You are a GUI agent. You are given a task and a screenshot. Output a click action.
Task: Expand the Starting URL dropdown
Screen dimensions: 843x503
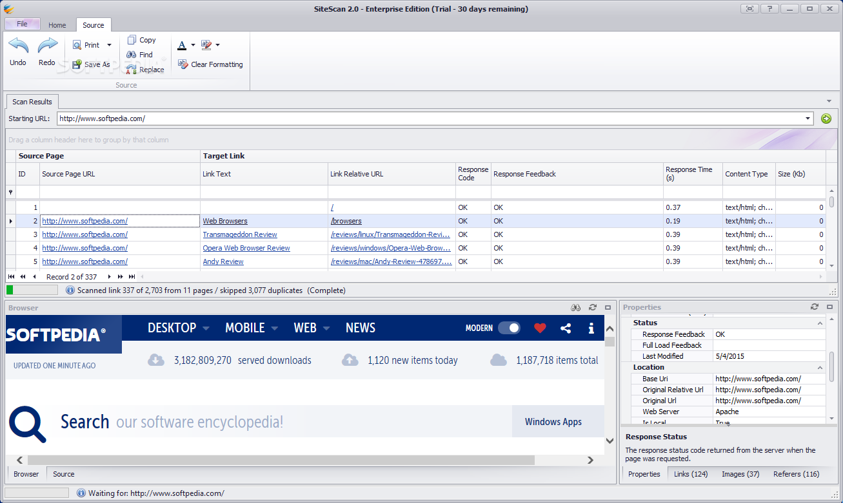[808, 119]
